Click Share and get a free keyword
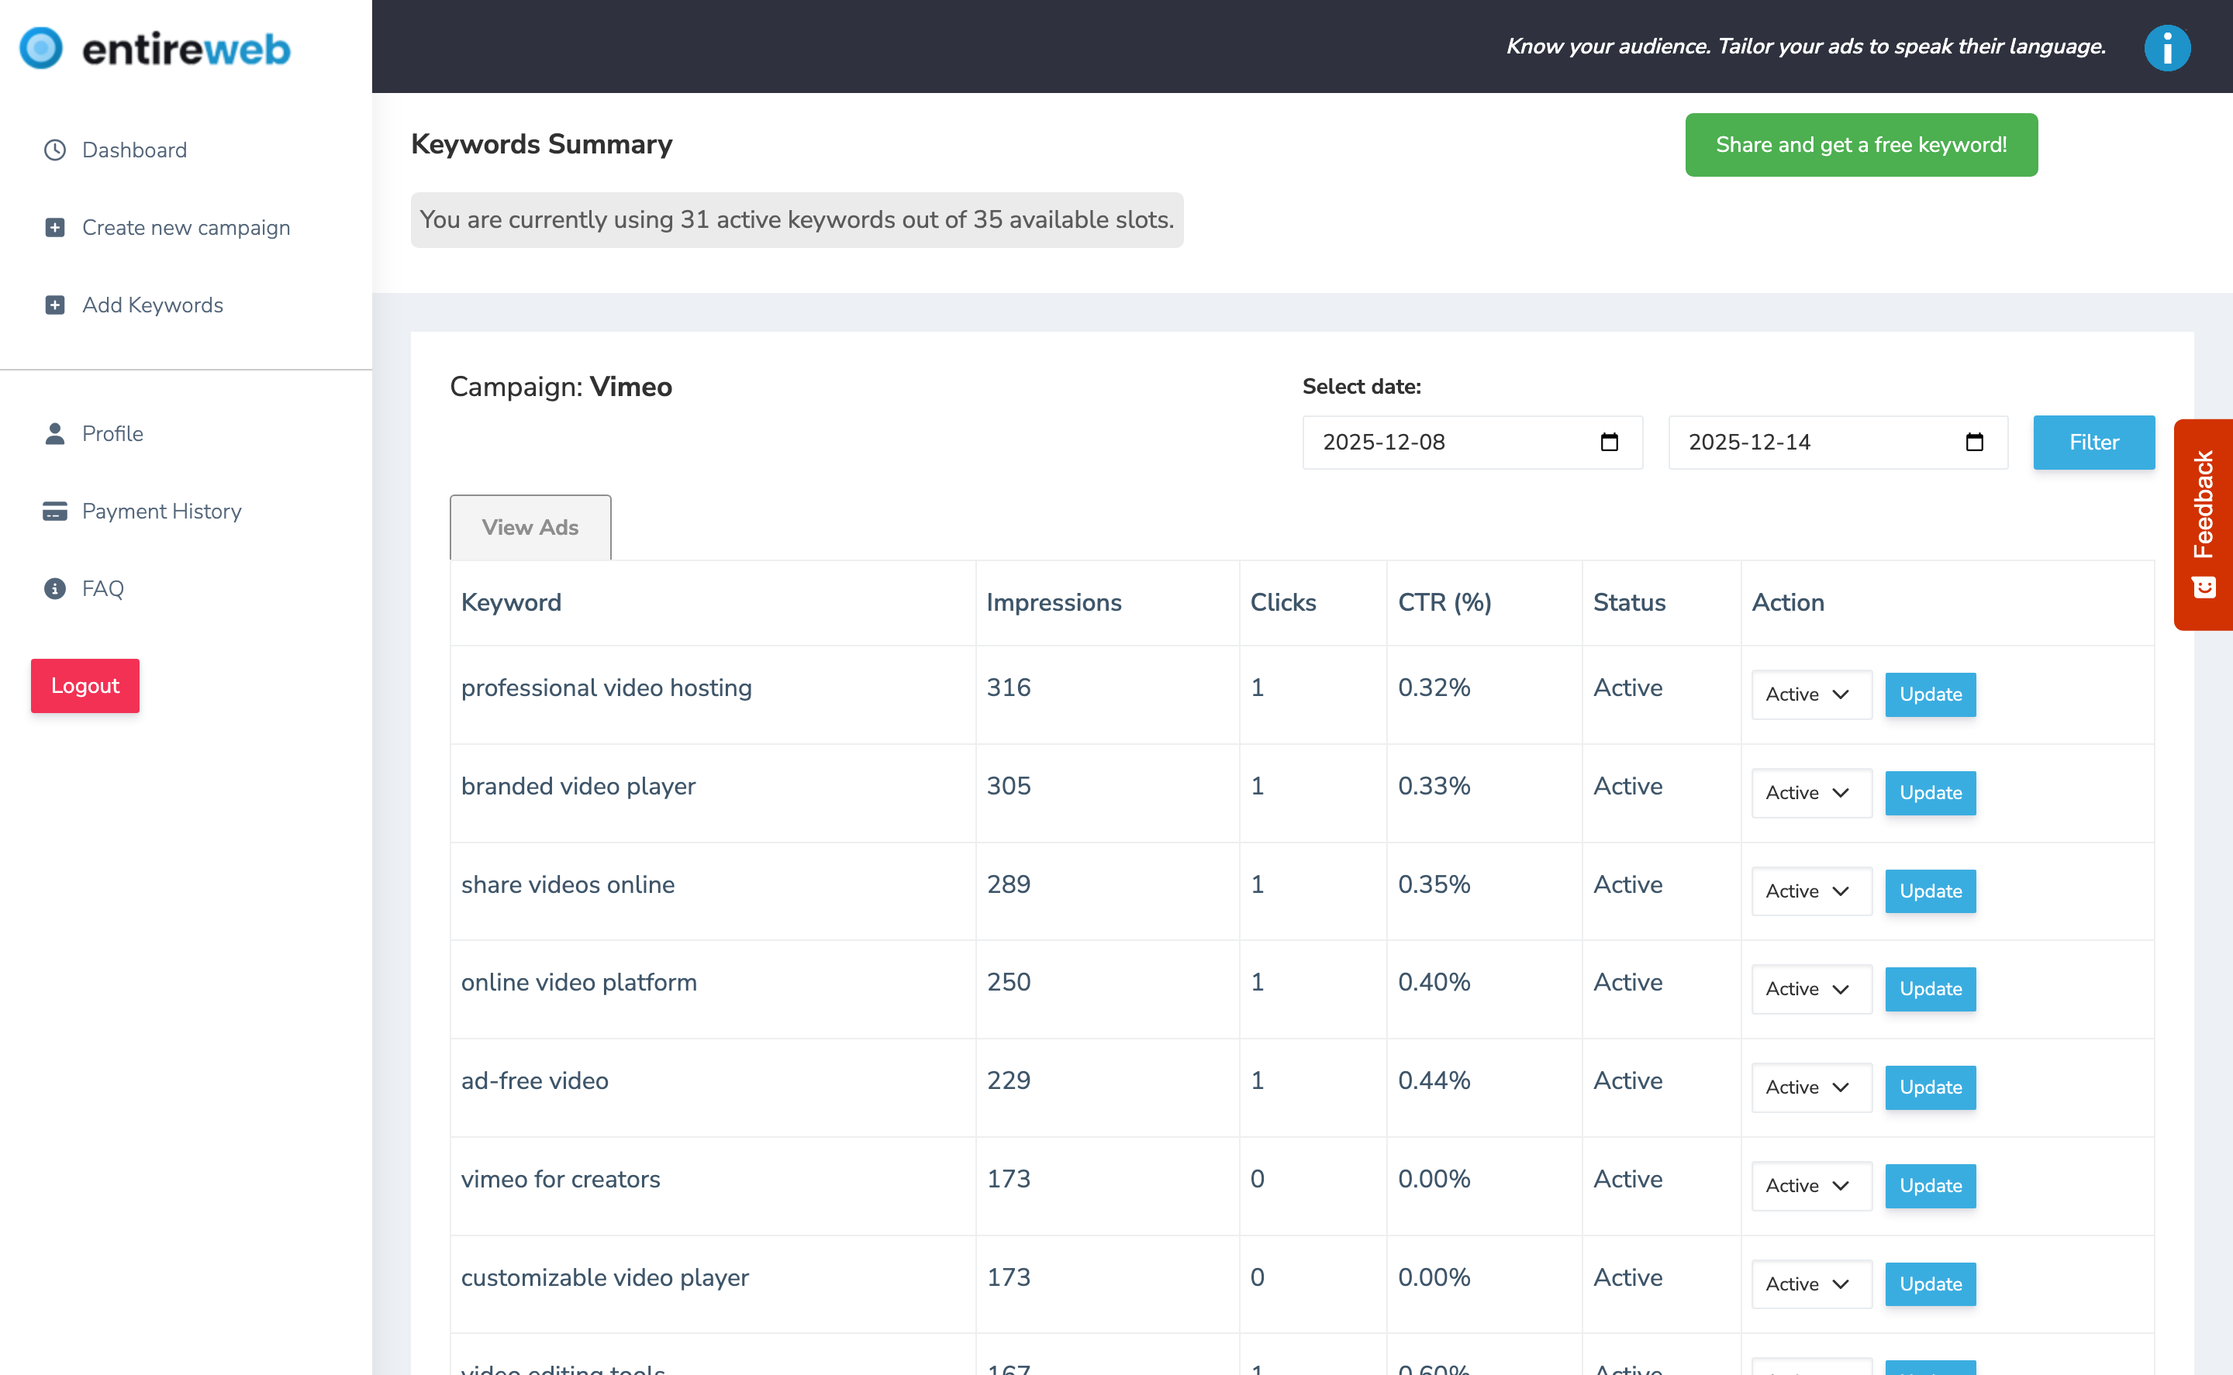 click(x=1861, y=145)
